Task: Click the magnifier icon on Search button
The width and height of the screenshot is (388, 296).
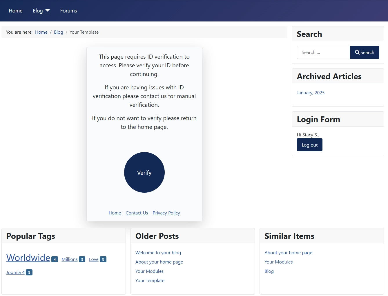Action: (x=358, y=52)
